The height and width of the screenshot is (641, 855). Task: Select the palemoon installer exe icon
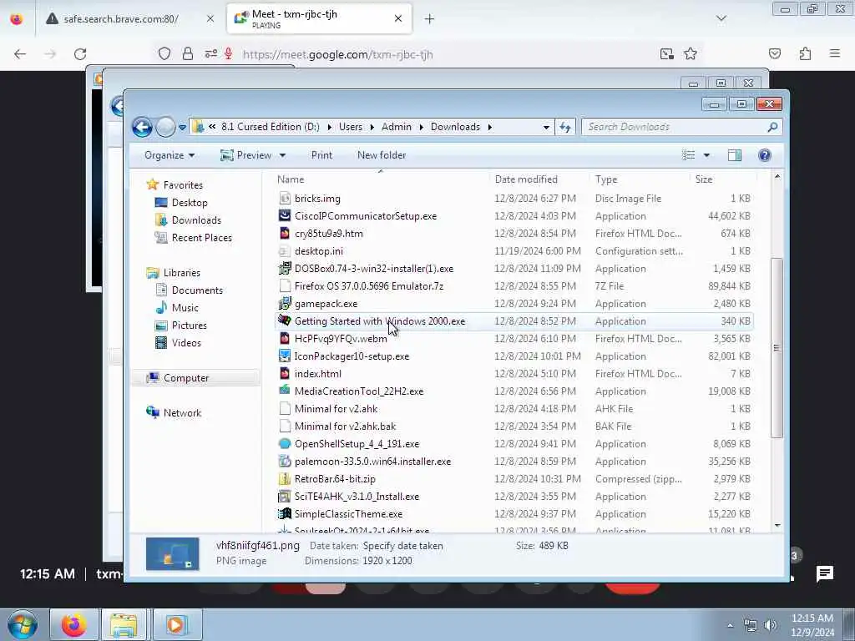point(284,461)
